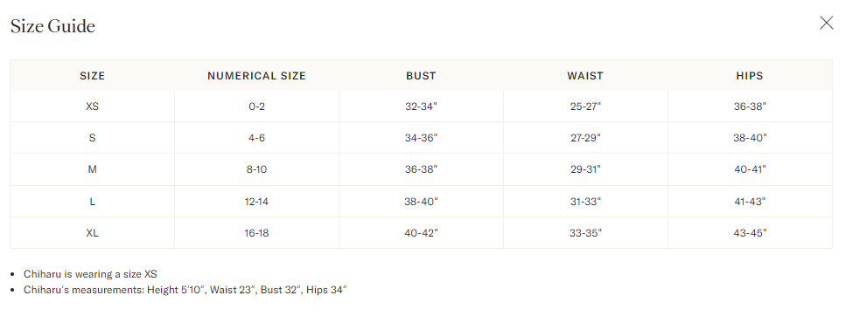Click the 16-18 numerical size cell
The height and width of the screenshot is (323, 846).
[257, 233]
